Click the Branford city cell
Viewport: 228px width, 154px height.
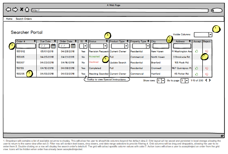click(156, 62)
